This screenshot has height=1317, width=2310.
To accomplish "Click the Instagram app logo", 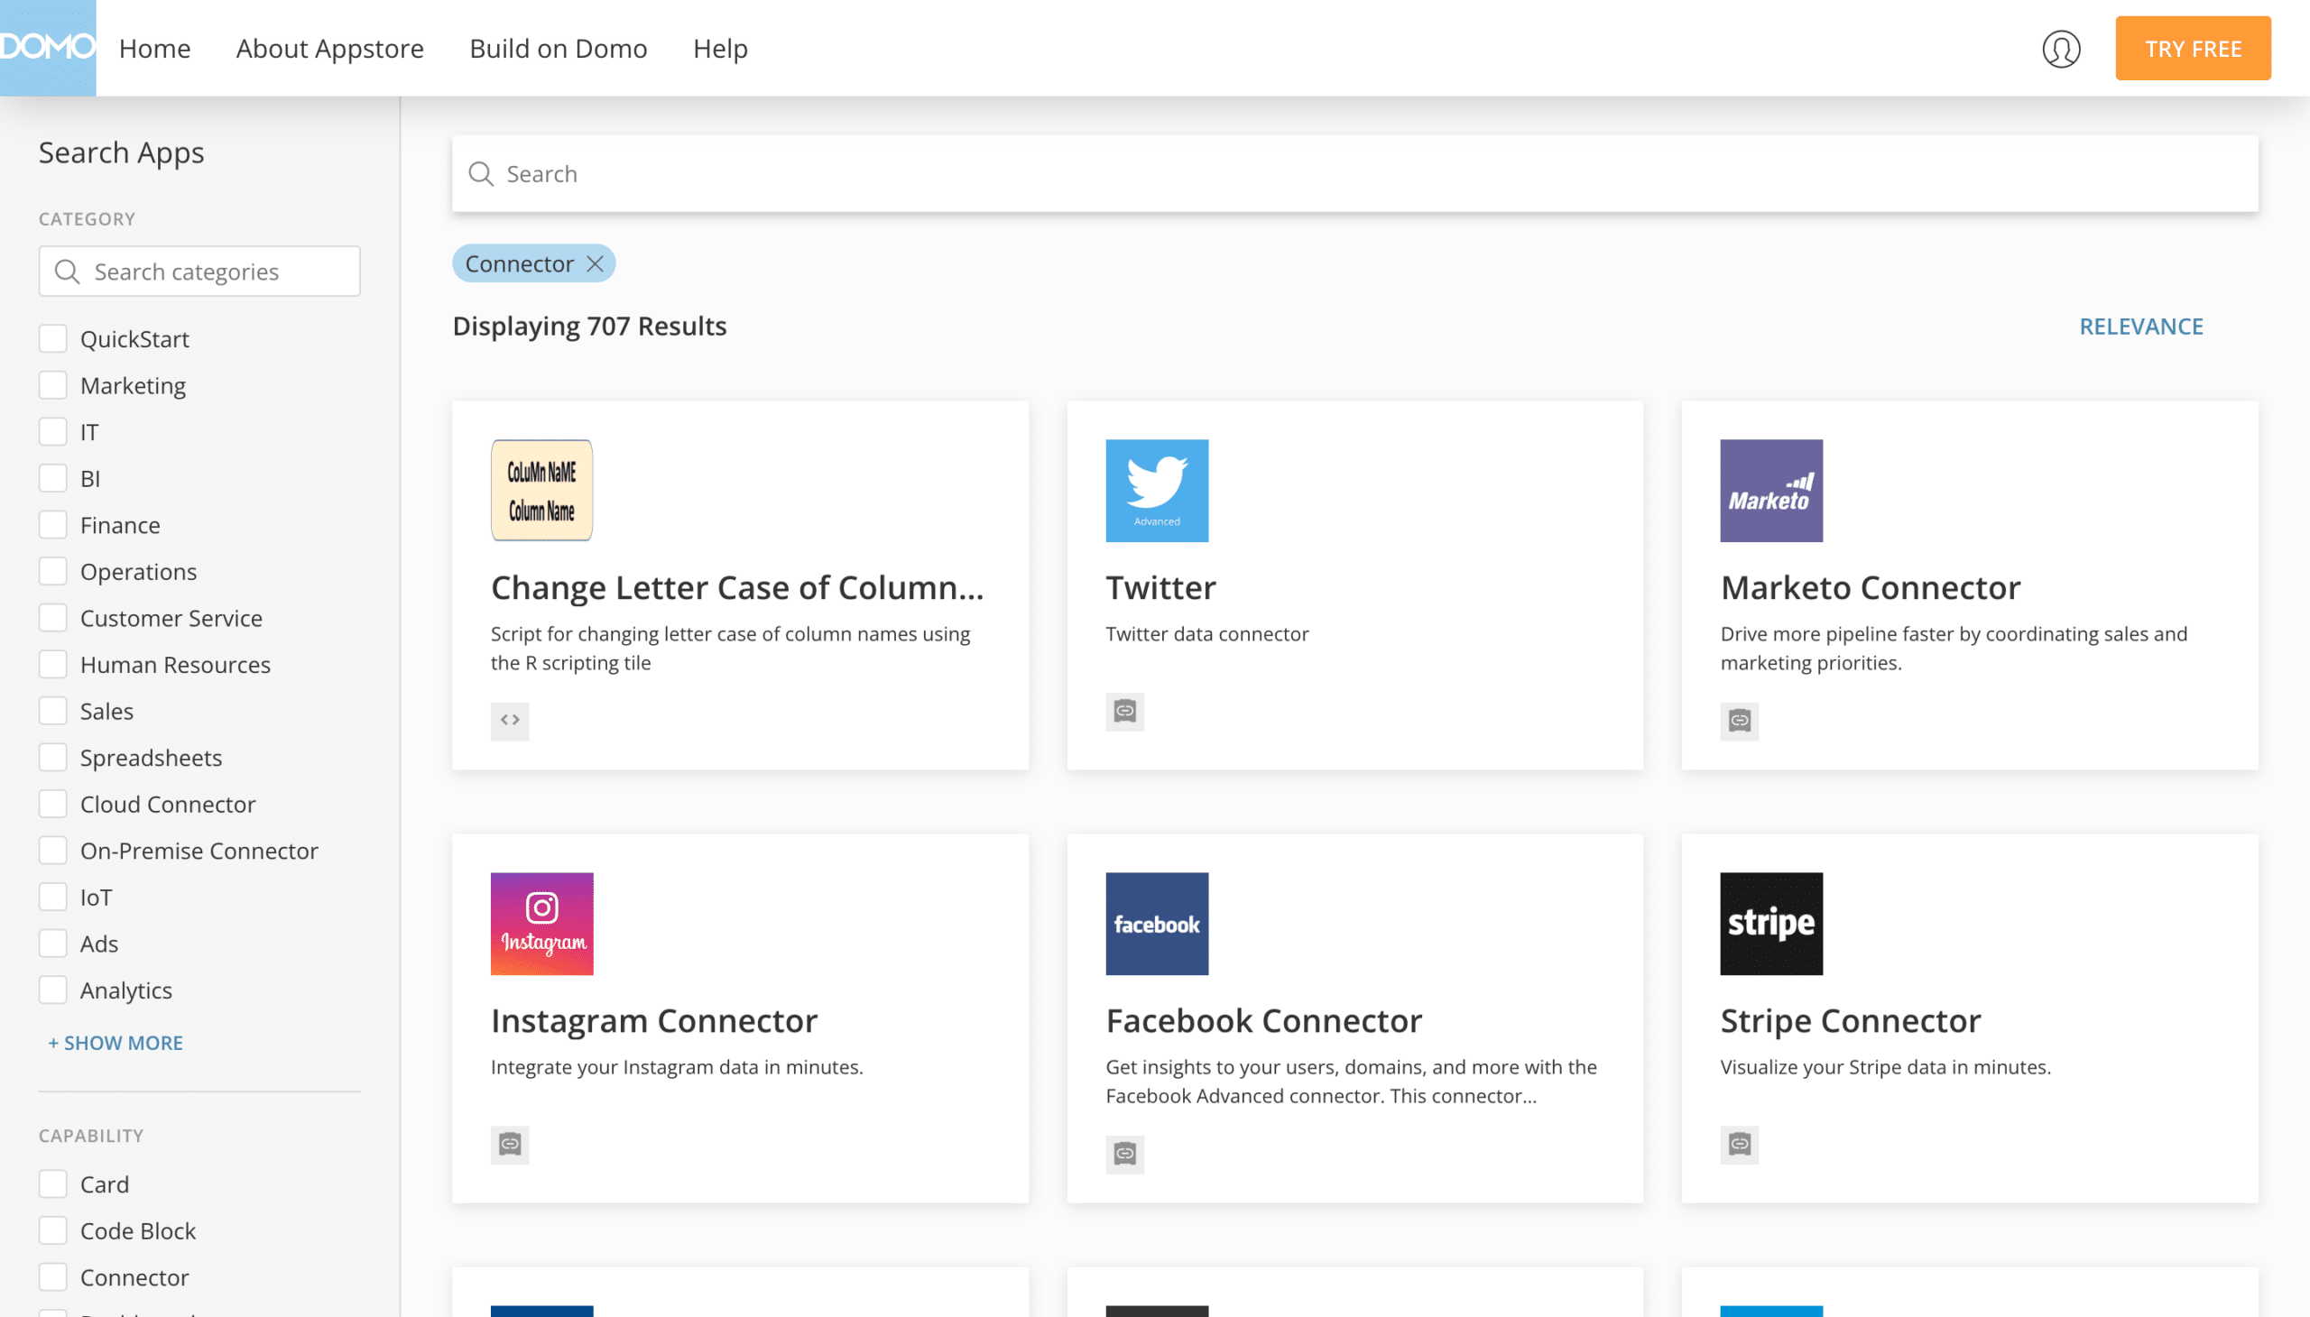I will 541,924.
